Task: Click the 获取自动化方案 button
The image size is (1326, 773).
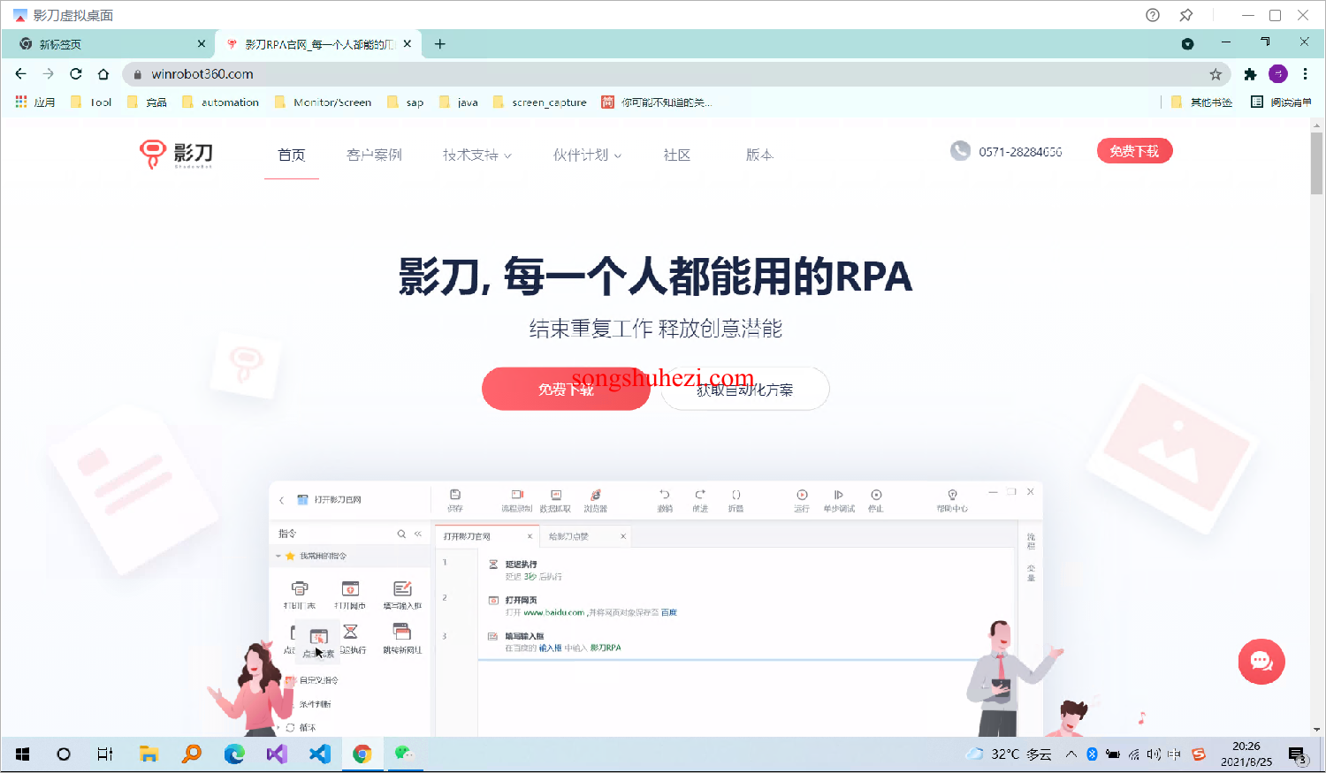Action: [x=744, y=389]
